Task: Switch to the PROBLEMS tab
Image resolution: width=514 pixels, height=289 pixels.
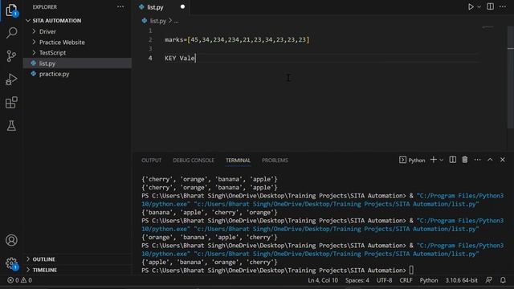Action: pyautogui.click(x=275, y=161)
